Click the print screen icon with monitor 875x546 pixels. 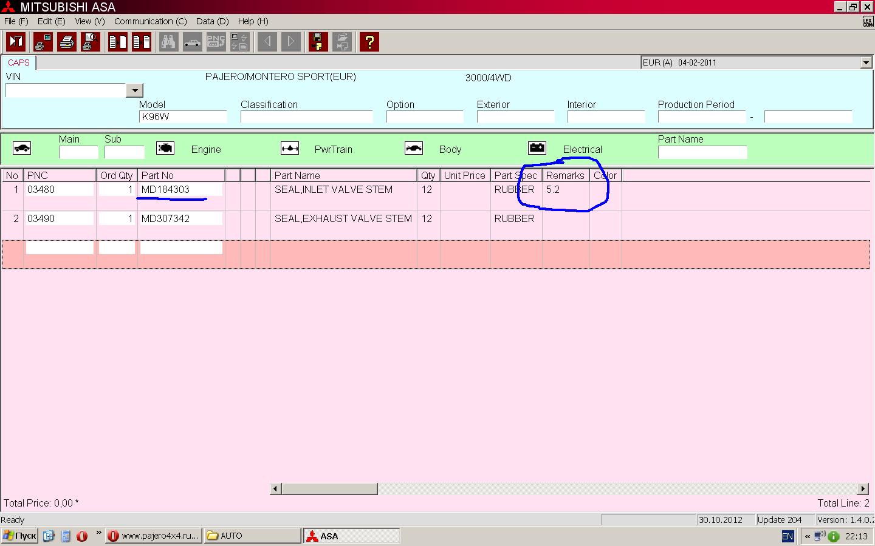point(43,42)
